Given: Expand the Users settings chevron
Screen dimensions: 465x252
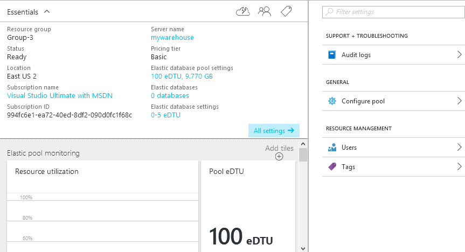Looking at the screenshot, I should 459,148.
